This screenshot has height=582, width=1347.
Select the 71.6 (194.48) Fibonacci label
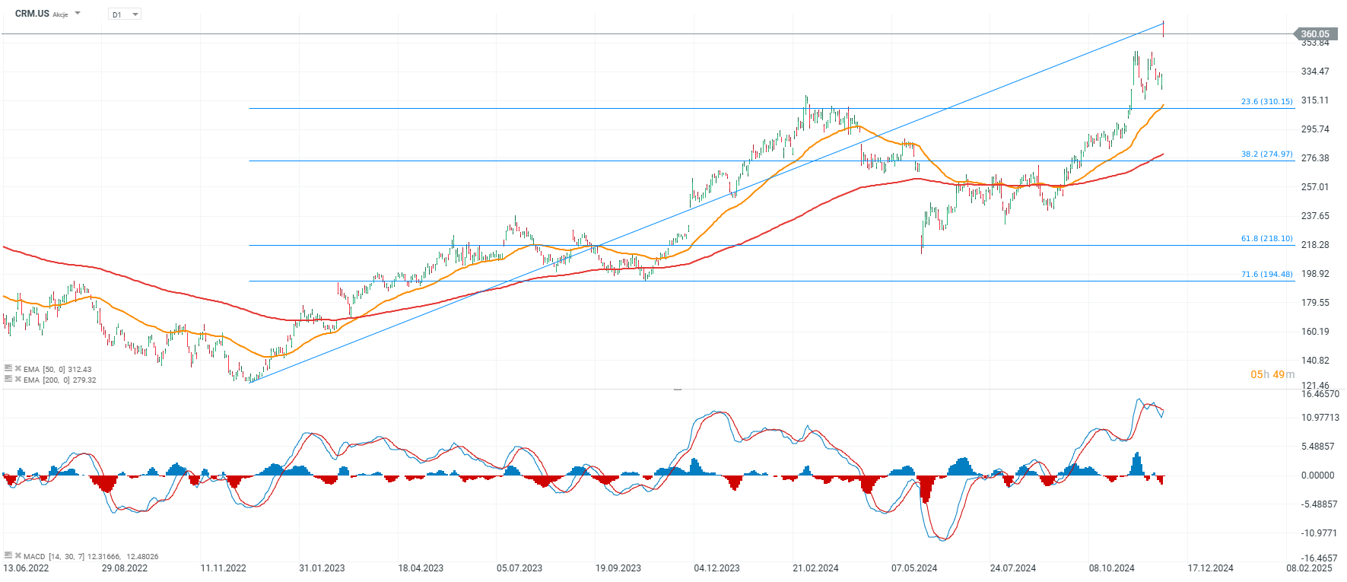tap(1266, 274)
